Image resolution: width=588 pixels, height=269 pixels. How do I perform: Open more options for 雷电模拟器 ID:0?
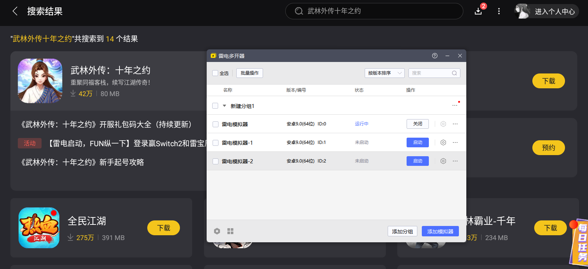point(455,124)
